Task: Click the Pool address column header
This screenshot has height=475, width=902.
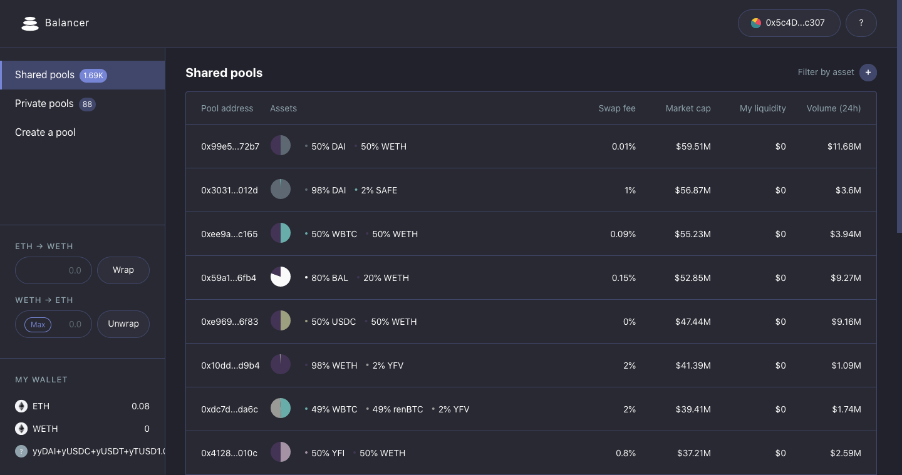Action: (227, 108)
